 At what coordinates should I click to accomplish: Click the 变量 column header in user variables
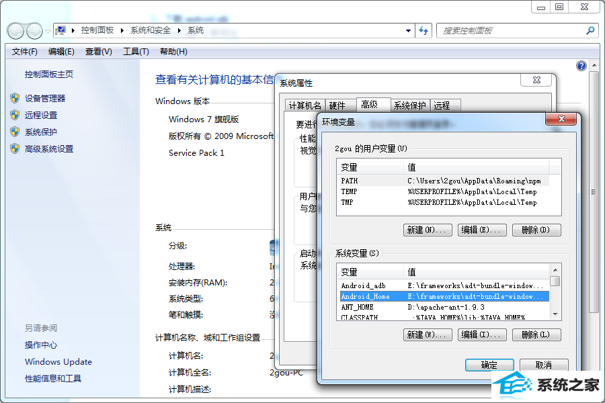click(370, 167)
